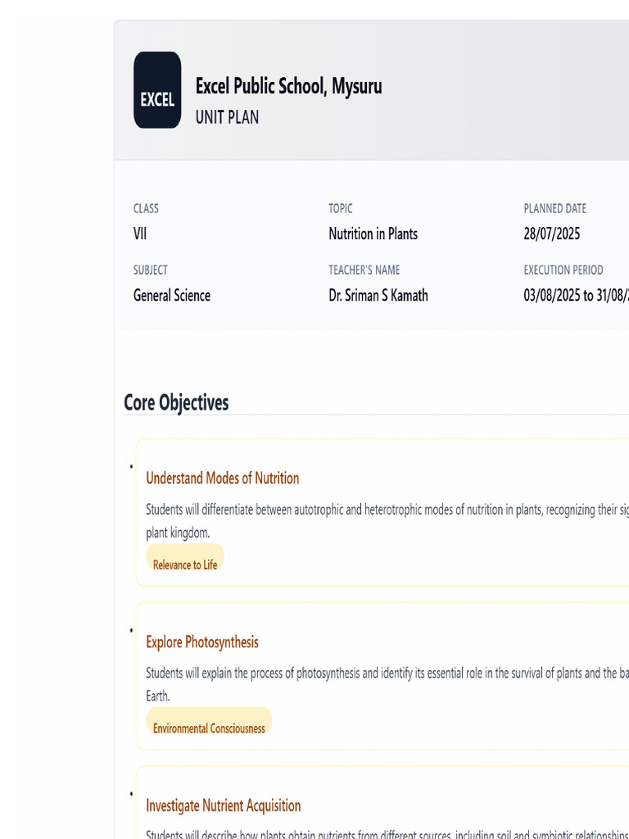
Task: Open the Explore Photosynthesis objective
Action: 202,642
